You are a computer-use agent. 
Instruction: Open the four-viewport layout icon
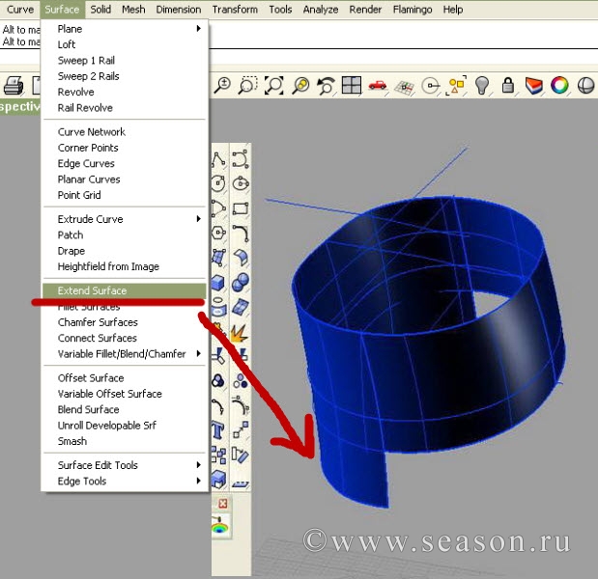[351, 86]
